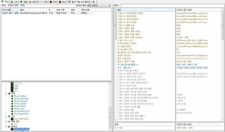Image resolution: width=225 pixels, height=132 pixels.
Task: Open the 유닛 (Units) tab
Action: point(5,1)
